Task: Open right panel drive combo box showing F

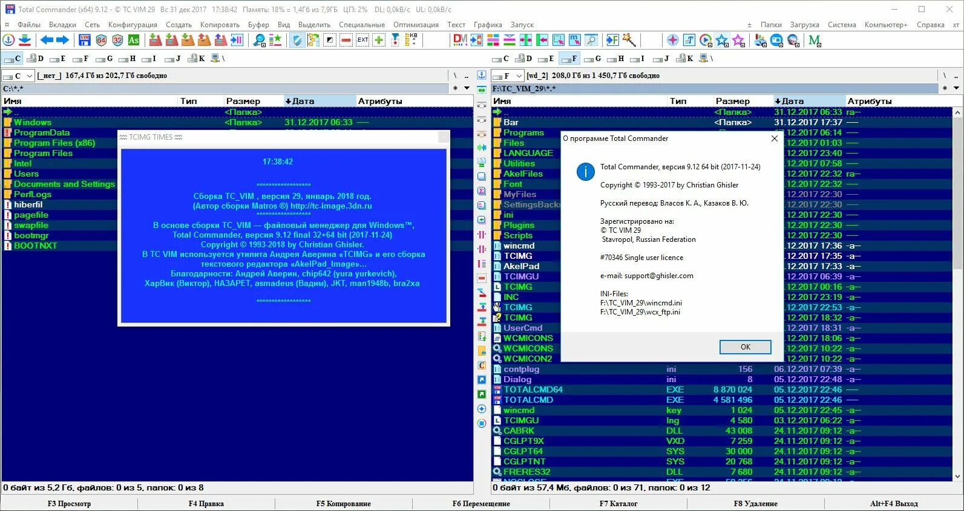Action: 507,76
